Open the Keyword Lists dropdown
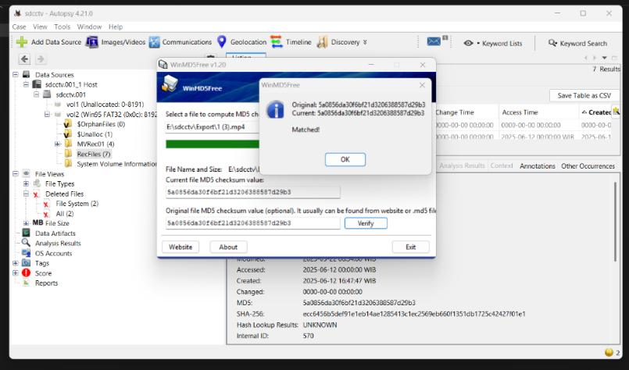The height and width of the screenshot is (370, 629). click(x=493, y=43)
